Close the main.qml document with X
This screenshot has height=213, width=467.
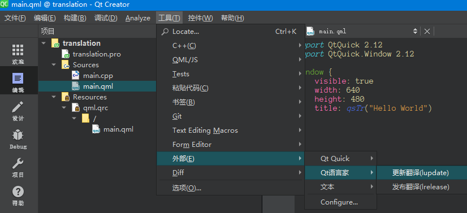(x=427, y=31)
